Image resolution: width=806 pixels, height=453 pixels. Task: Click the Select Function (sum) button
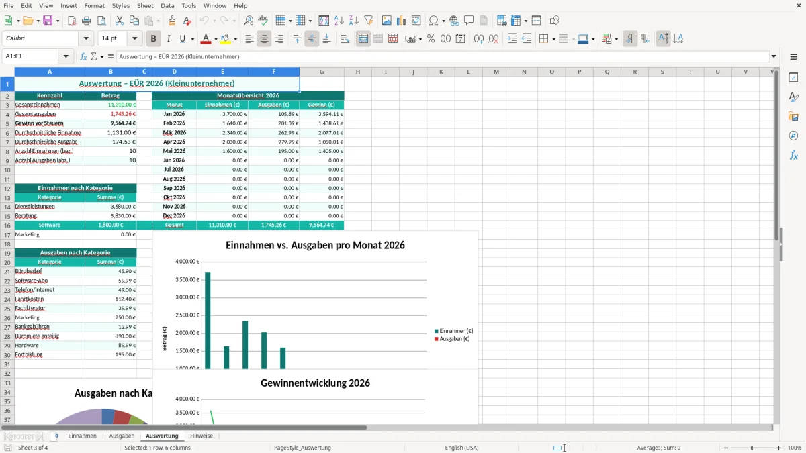click(x=93, y=56)
